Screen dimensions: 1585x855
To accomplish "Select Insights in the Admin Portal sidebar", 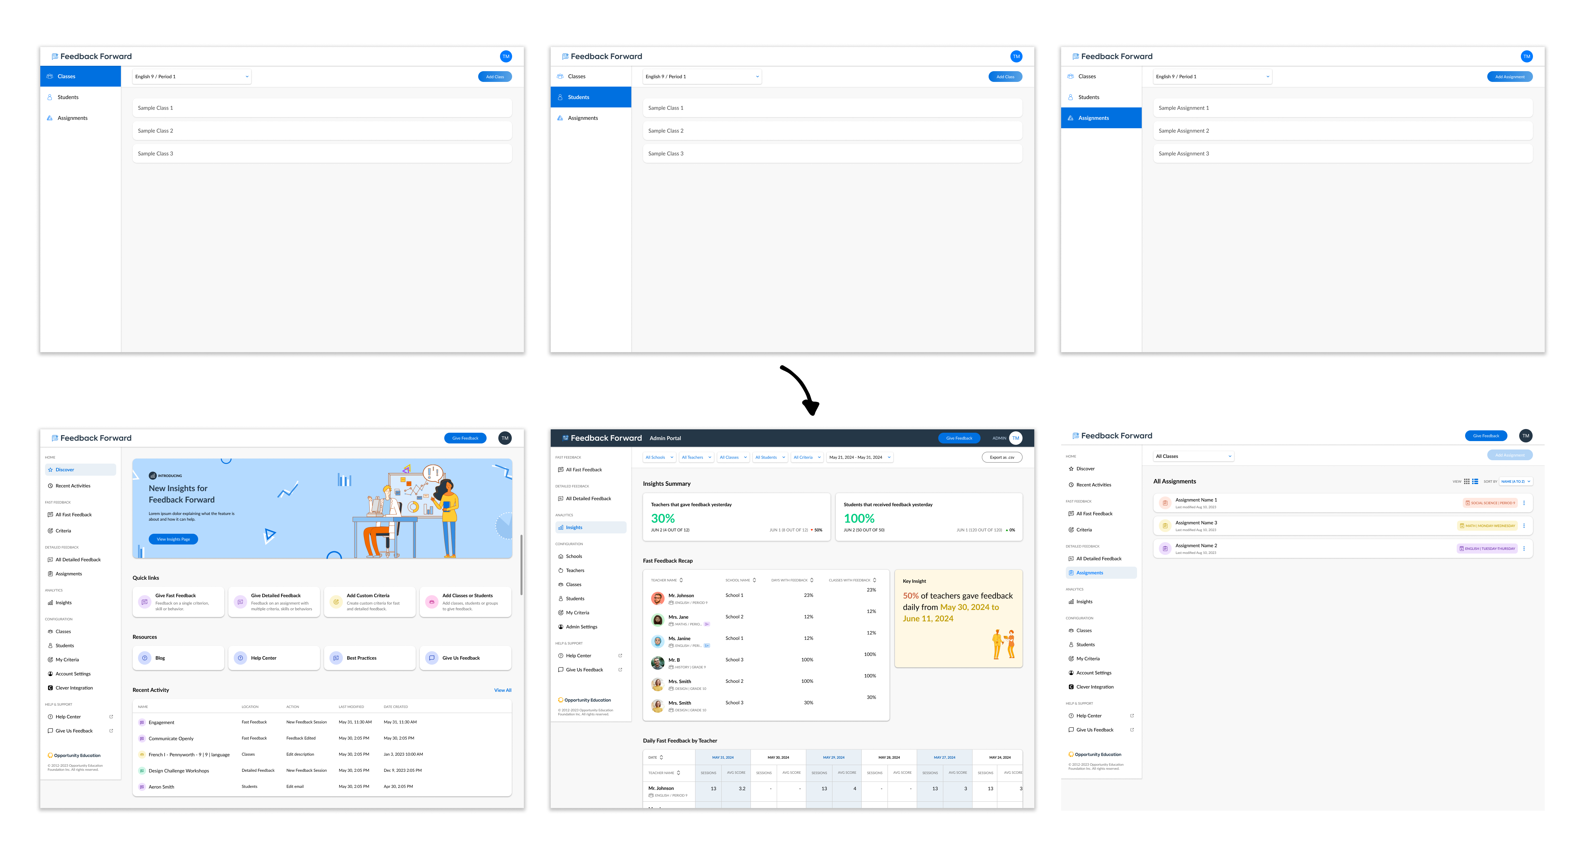I will point(574,527).
